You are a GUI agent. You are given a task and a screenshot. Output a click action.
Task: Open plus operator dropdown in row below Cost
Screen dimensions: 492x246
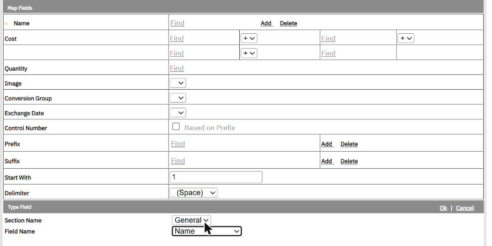click(x=249, y=53)
